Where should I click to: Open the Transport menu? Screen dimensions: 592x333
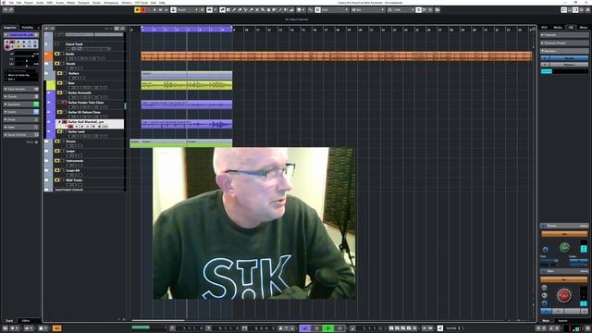[x=83, y=3]
